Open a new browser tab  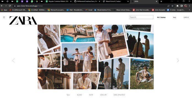(x=161, y=1)
